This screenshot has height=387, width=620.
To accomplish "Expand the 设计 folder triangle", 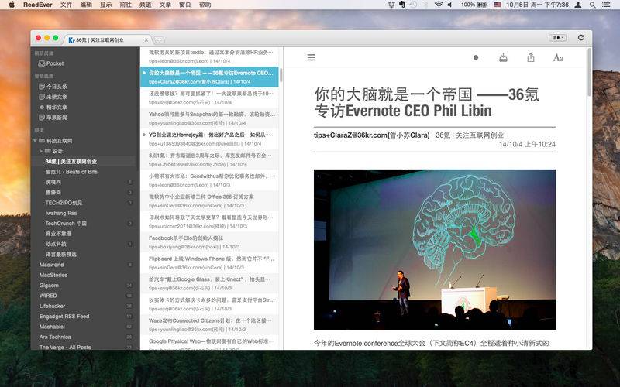I will (x=41, y=151).
